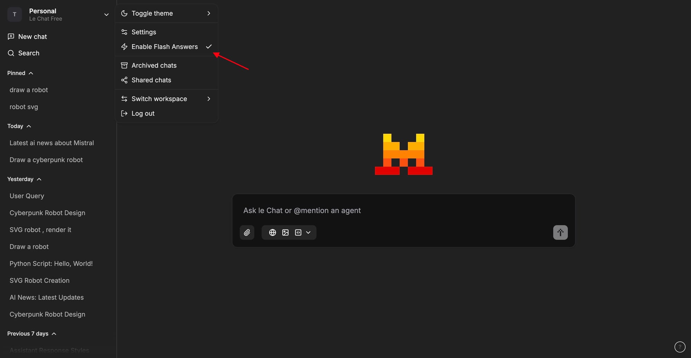Click the Shared chats share icon

click(x=124, y=80)
